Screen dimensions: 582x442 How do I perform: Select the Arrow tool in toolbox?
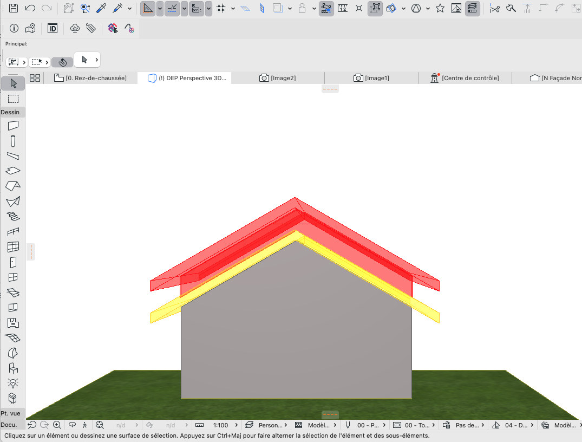14,83
